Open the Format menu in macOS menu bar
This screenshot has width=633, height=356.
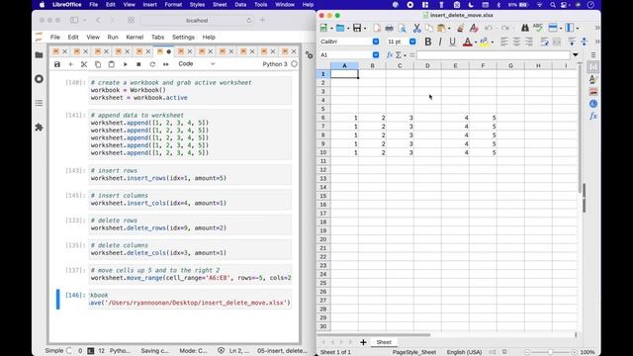pos(173,4)
